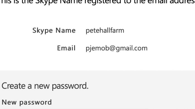
Task: Click the word new in the heading
Action: tap(42, 87)
